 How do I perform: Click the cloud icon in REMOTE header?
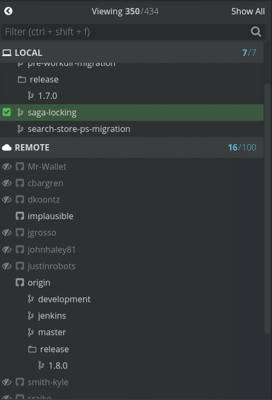click(x=7, y=147)
